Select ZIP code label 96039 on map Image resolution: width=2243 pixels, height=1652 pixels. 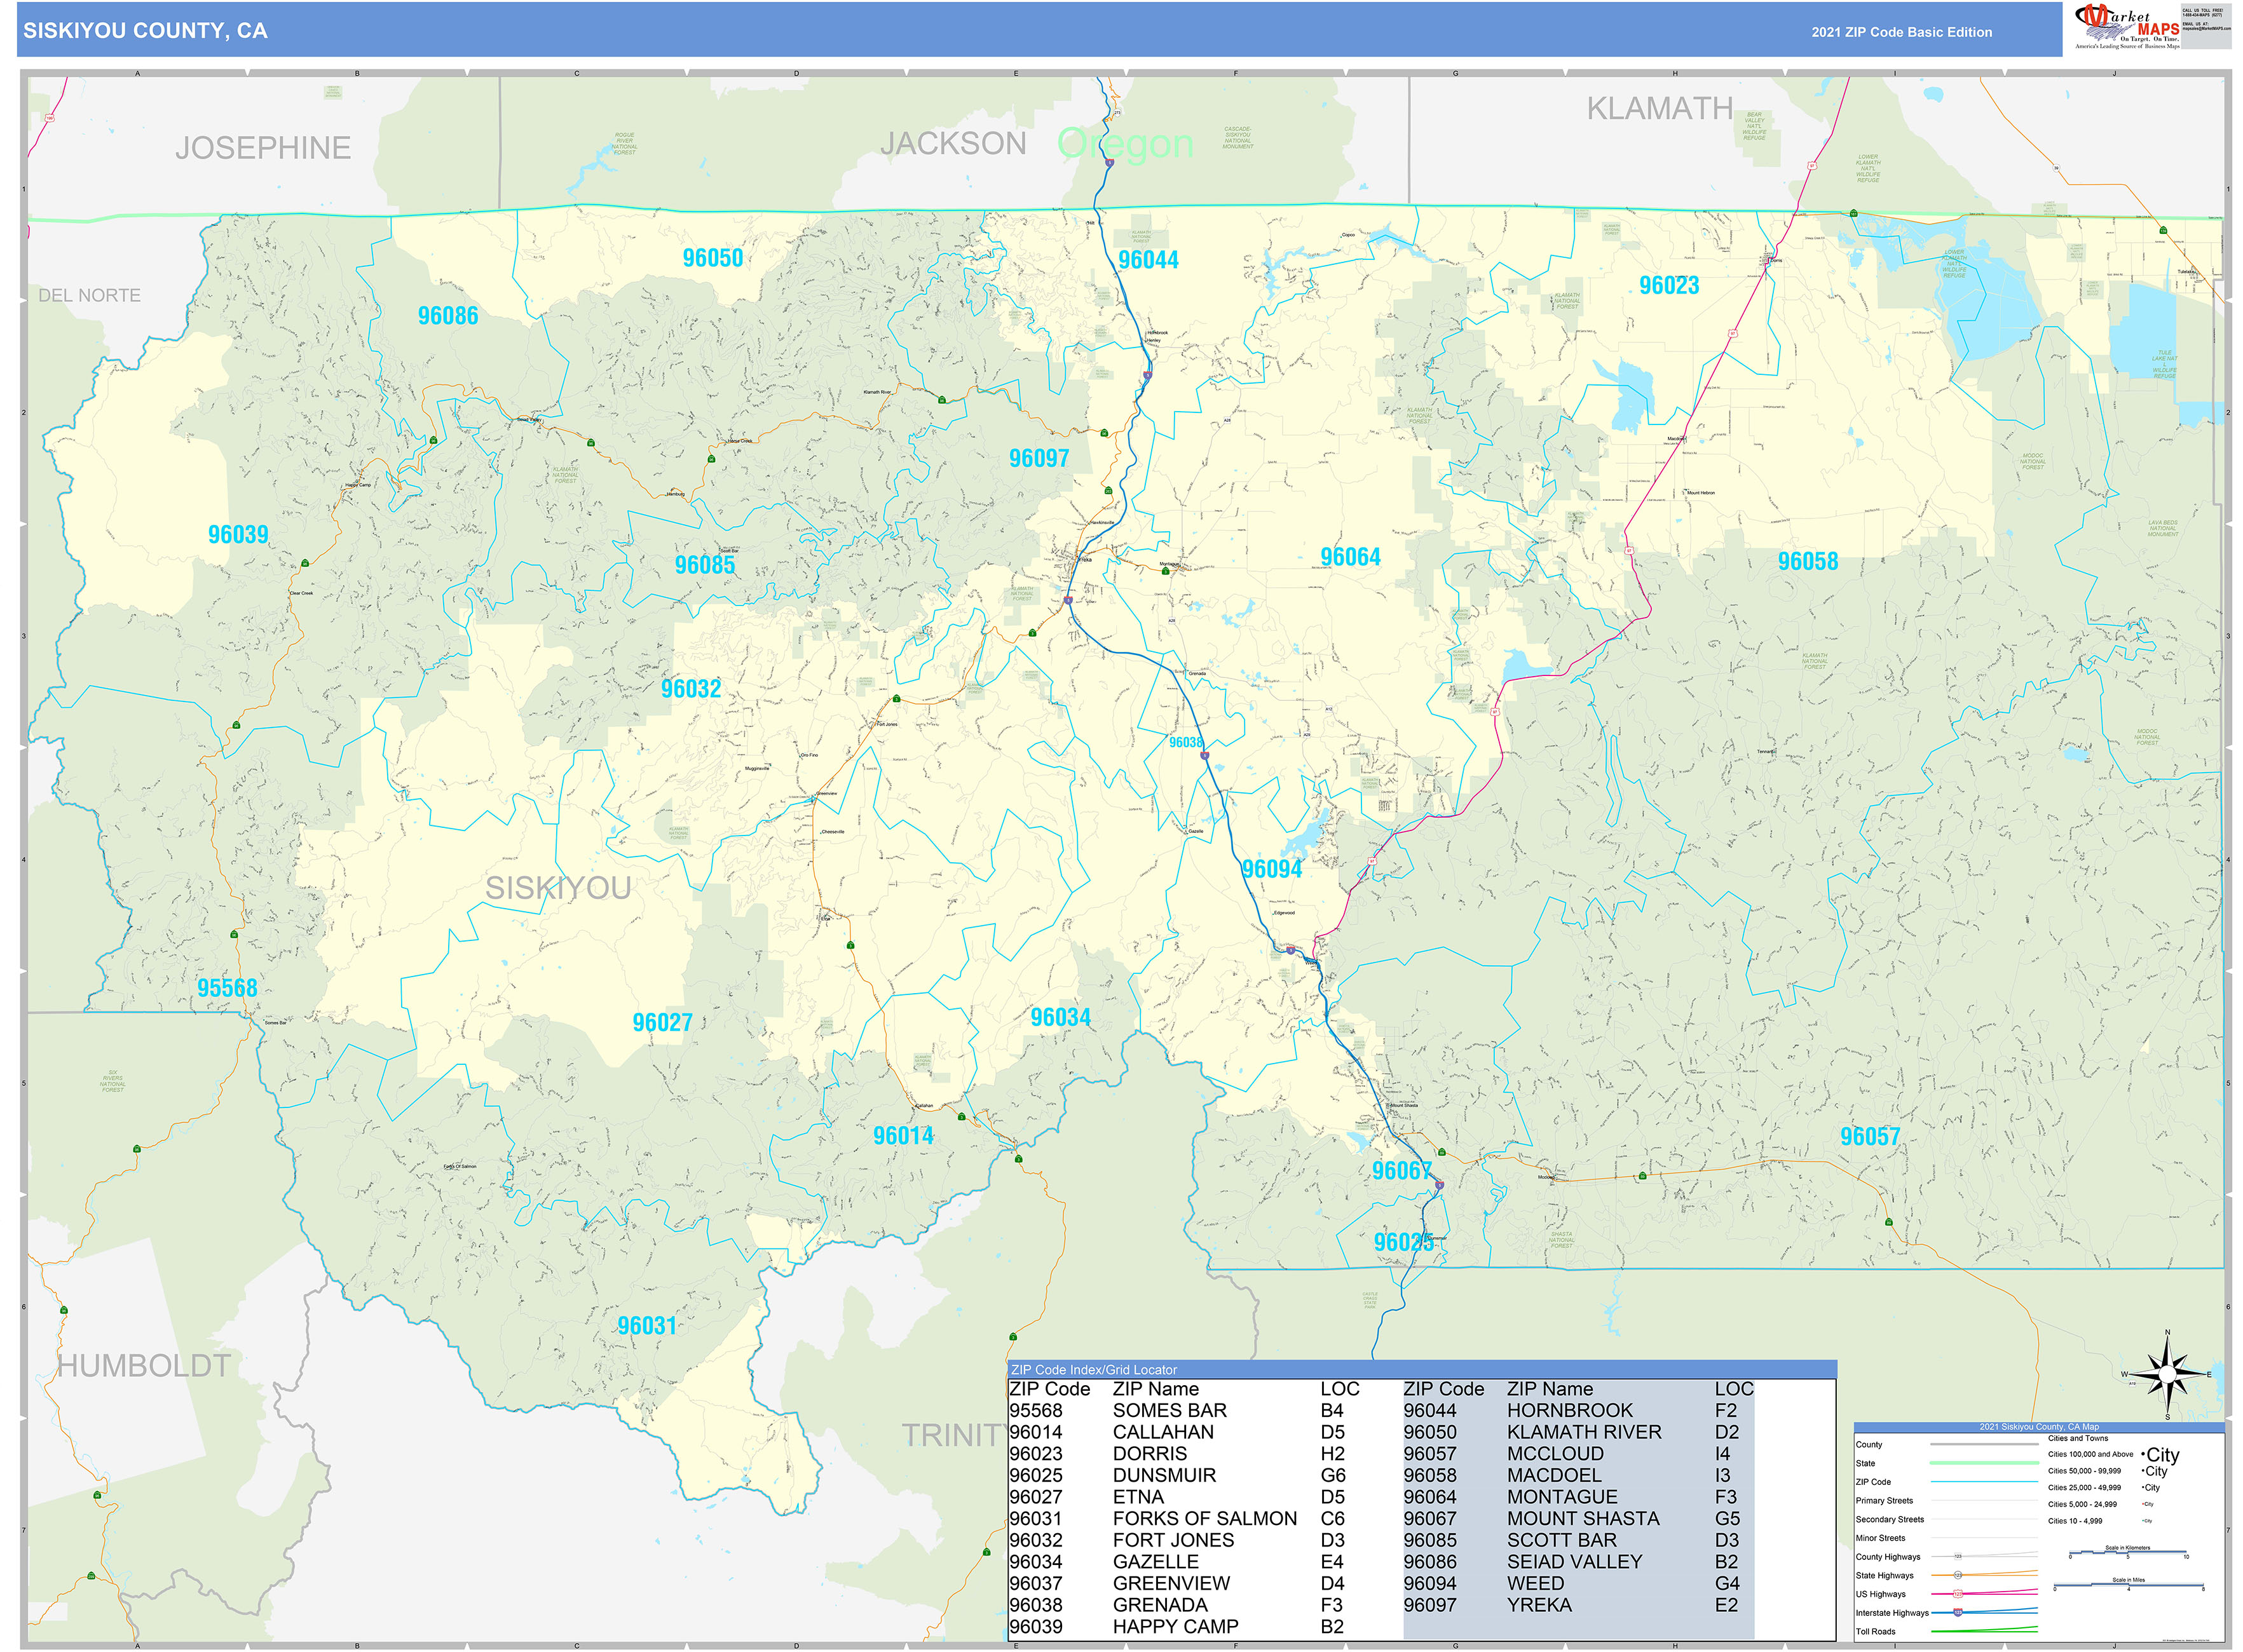238,534
